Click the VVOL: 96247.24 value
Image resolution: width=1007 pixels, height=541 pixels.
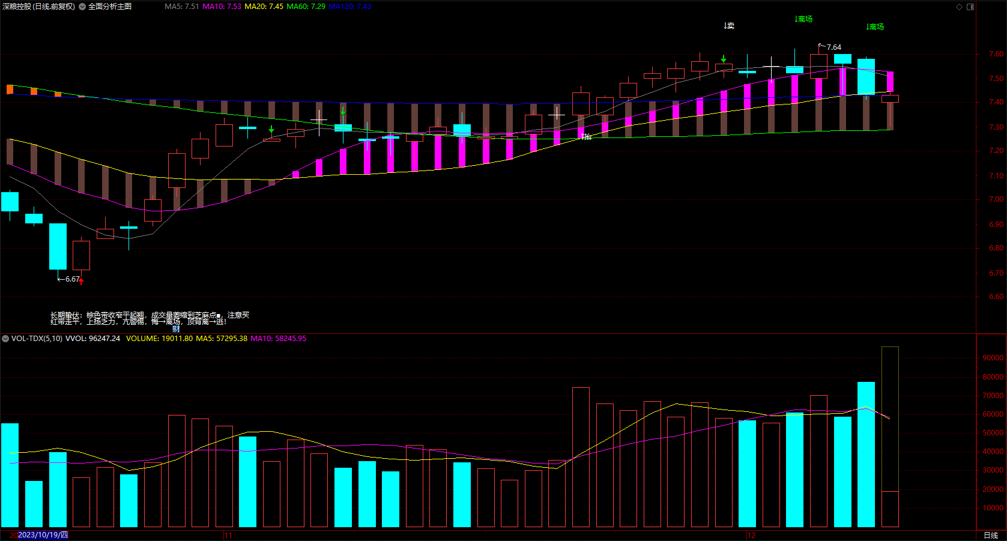(x=92, y=339)
